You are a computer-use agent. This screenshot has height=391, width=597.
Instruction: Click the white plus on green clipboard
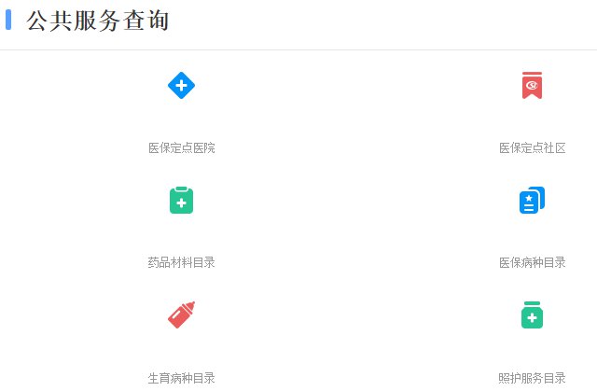[182, 202]
